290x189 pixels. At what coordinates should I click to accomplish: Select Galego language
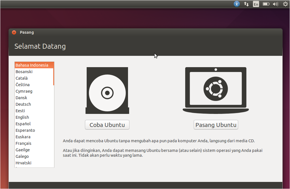[34, 156]
